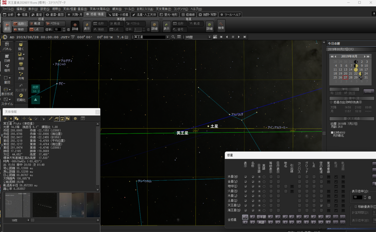Viewport: 376px width, 232px height.
Task: Expand スタイル style dropdown
Action: click(10, 99)
